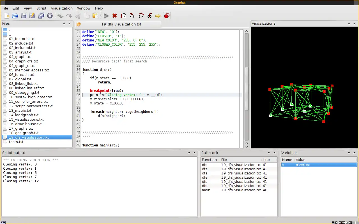This screenshot has height=224, width=359.
Task: Click the Run script play icon
Action: [x=106, y=16]
